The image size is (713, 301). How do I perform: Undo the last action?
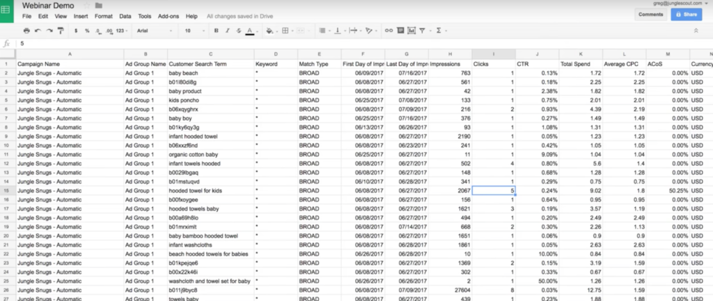click(x=38, y=31)
